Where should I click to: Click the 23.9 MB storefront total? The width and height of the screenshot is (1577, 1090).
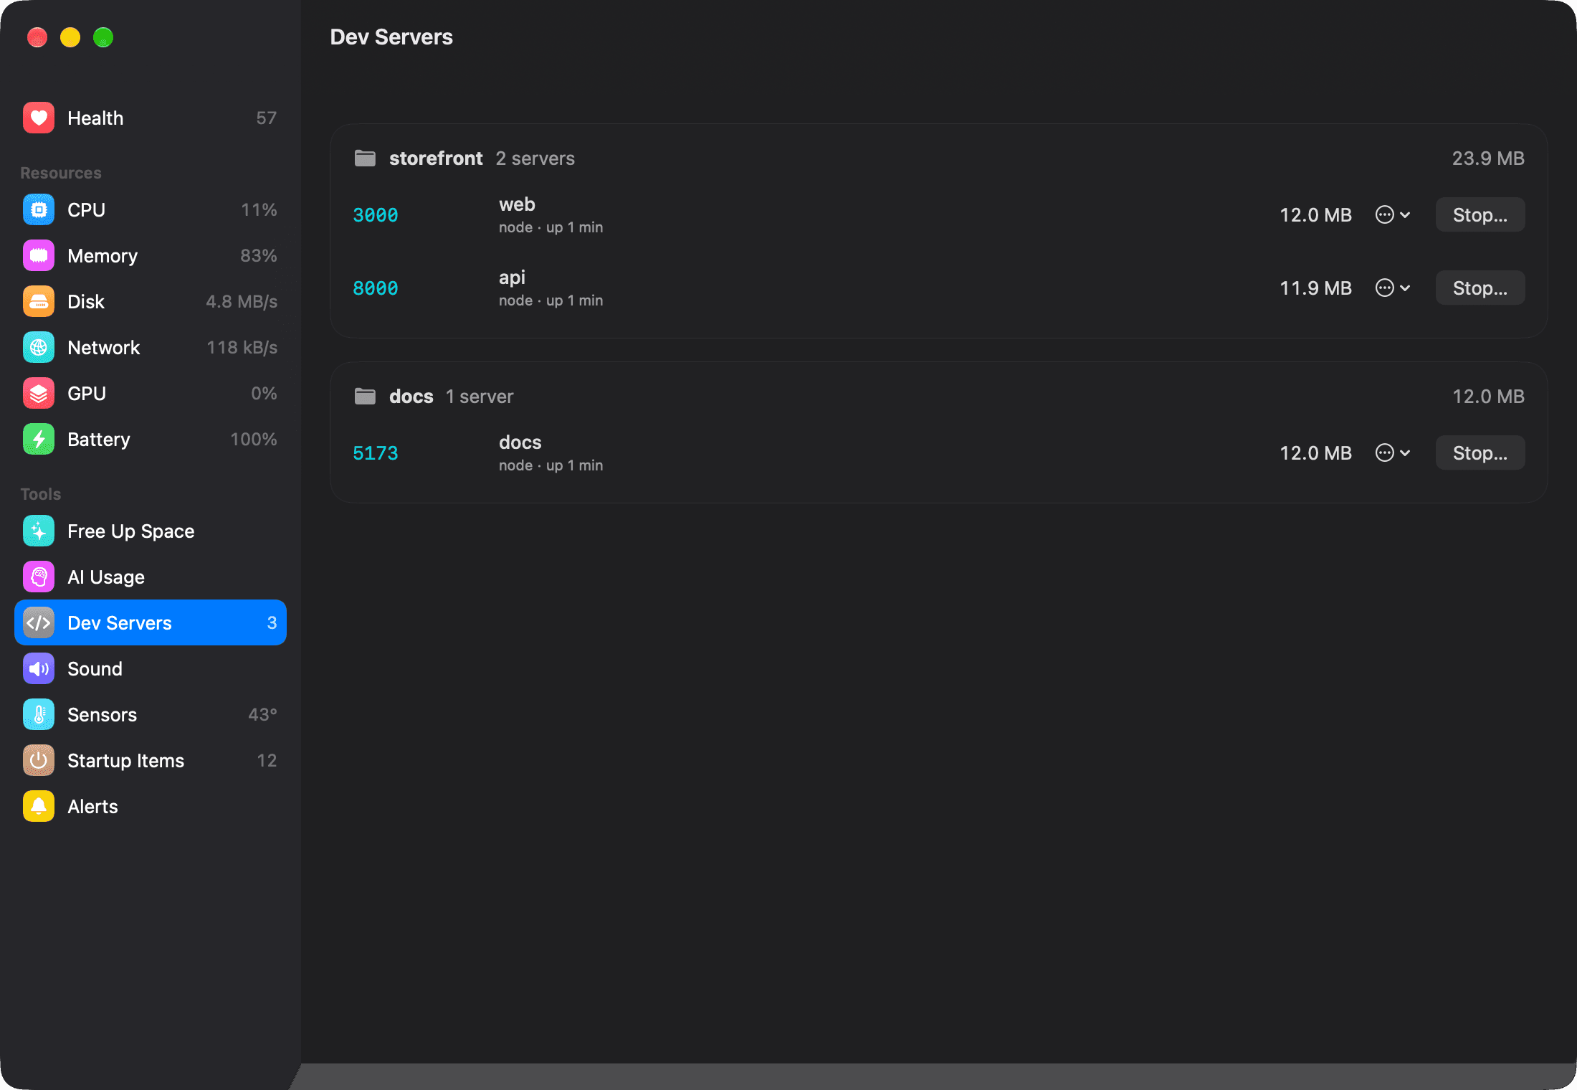[x=1488, y=158]
